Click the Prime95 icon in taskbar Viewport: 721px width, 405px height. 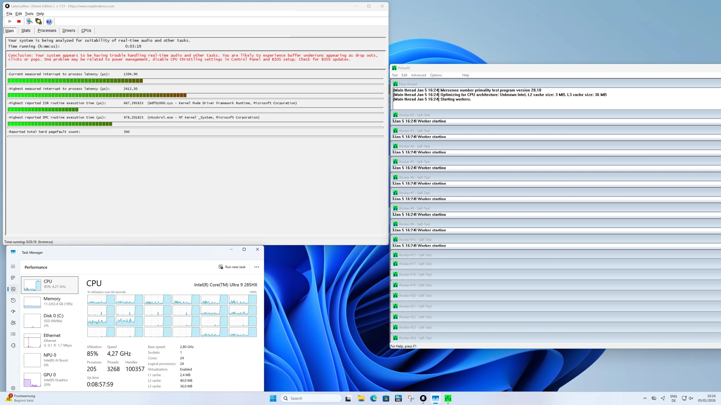pyautogui.click(x=448, y=398)
